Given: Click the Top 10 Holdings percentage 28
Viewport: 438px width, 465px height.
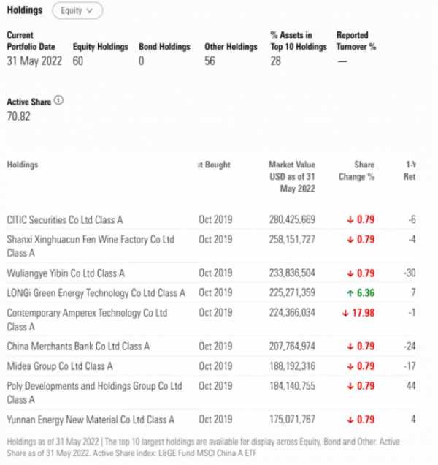Looking at the screenshot, I should coord(275,61).
